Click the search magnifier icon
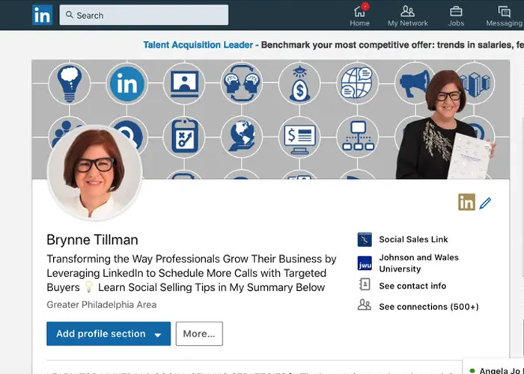This screenshot has width=524, height=374. [x=69, y=15]
